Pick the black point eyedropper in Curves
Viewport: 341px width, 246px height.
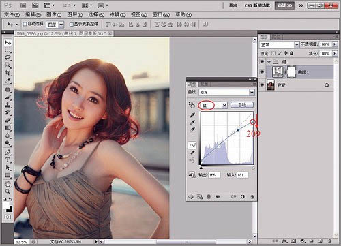192,115
